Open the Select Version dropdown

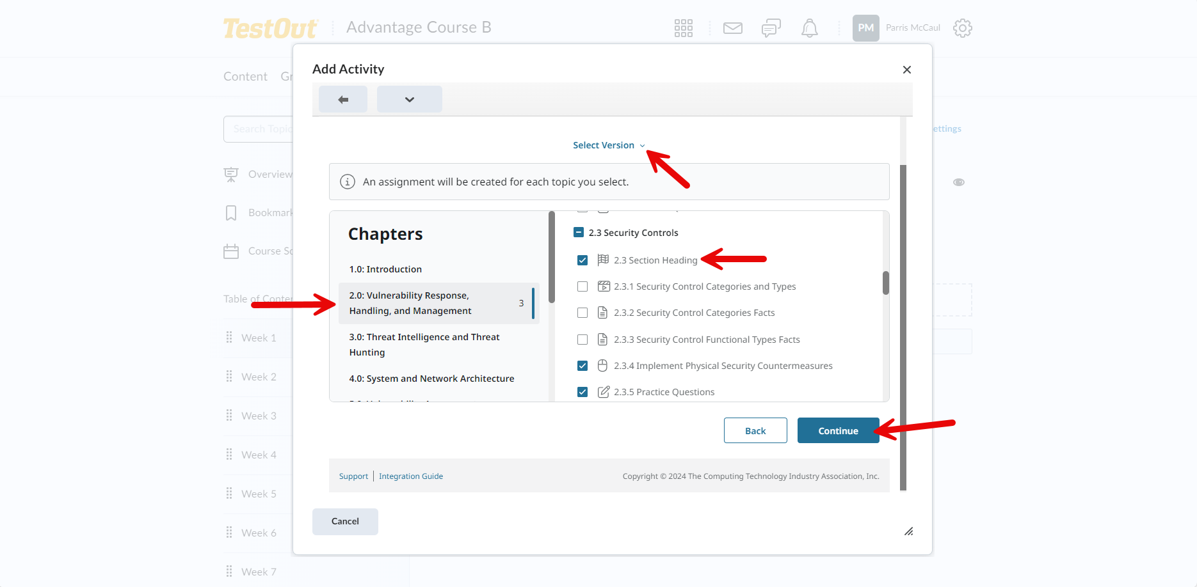click(x=609, y=145)
